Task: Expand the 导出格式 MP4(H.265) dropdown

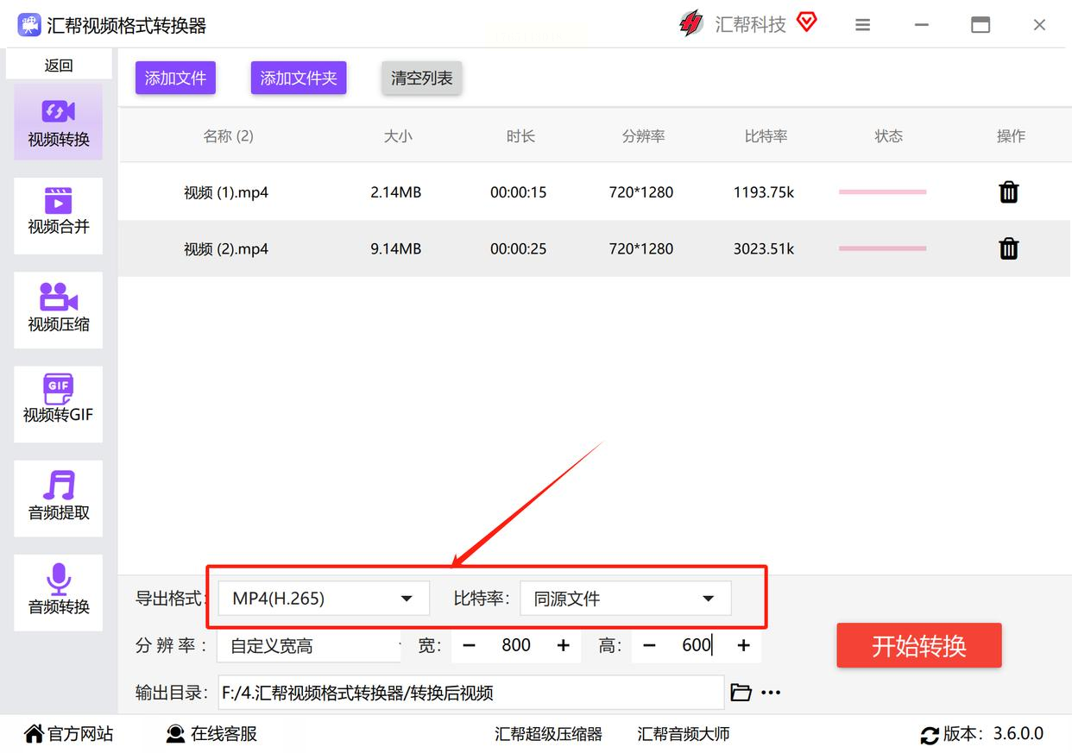Action: pos(323,599)
